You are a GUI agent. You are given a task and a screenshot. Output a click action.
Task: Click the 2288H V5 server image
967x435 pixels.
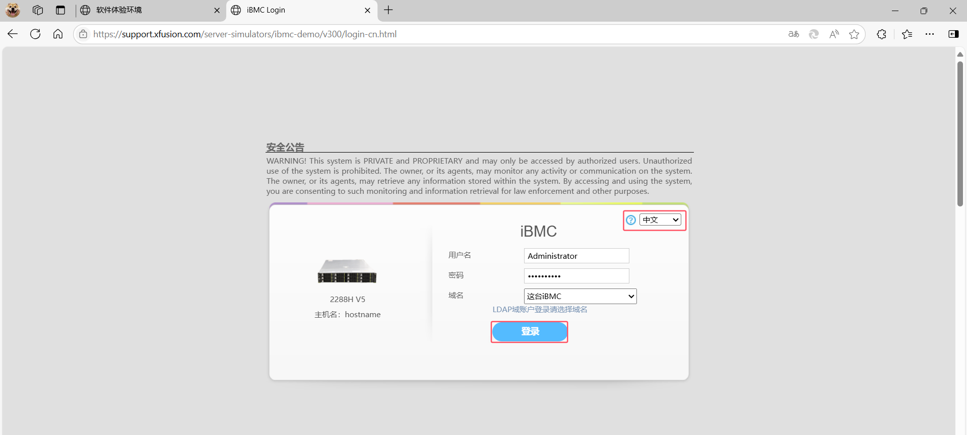coord(347,271)
